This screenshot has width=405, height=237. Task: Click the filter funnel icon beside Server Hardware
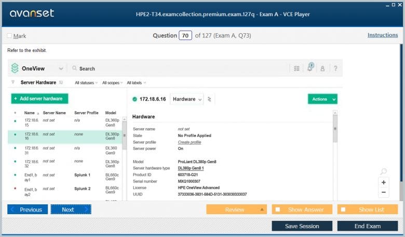[x=13, y=82]
